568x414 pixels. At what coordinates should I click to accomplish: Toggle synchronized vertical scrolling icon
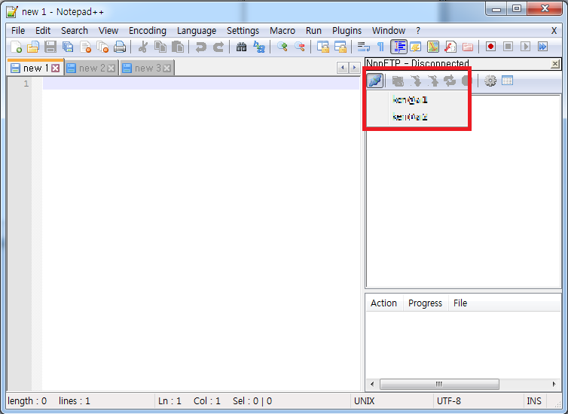coord(322,47)
